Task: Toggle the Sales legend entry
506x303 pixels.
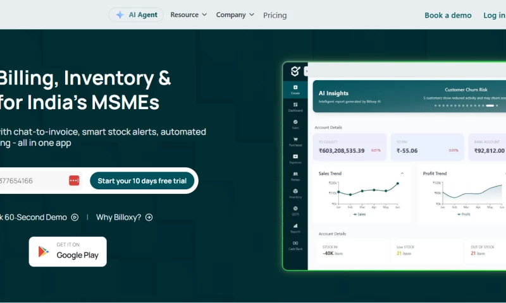Action: point(359,214)
